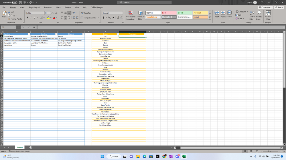Click the Format cells icon

coord(229,13)
